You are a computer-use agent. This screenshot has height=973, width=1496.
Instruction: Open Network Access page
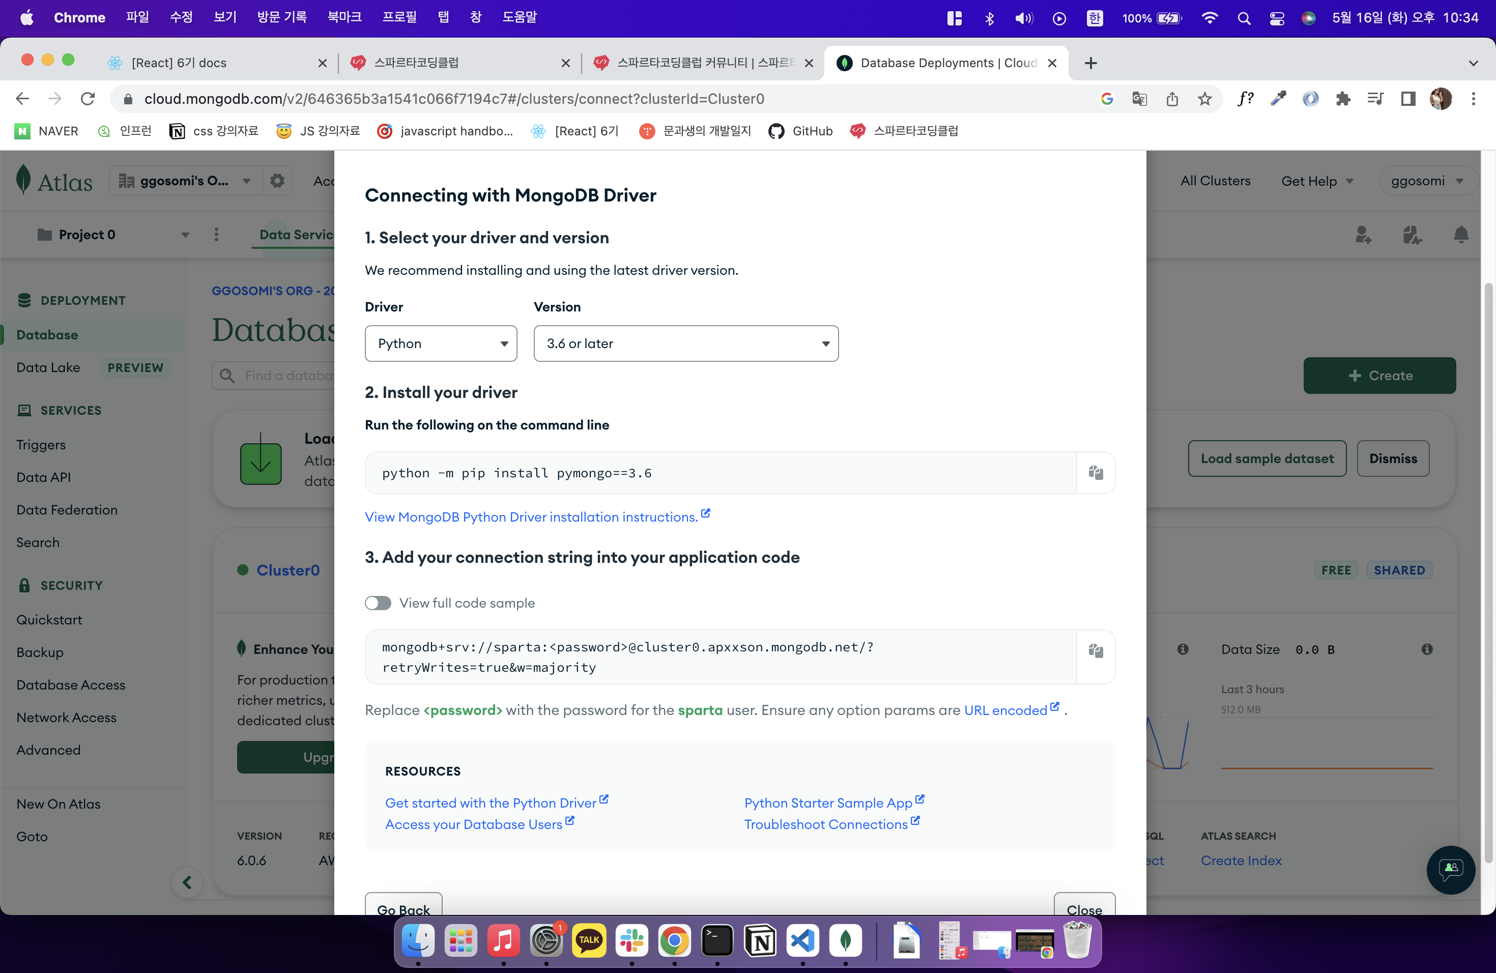(x=66, y=717)
